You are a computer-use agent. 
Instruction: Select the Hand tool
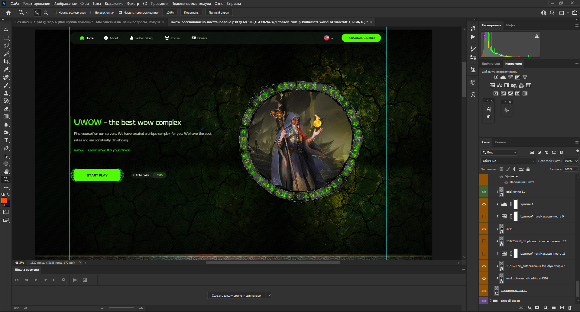[6, 172]
